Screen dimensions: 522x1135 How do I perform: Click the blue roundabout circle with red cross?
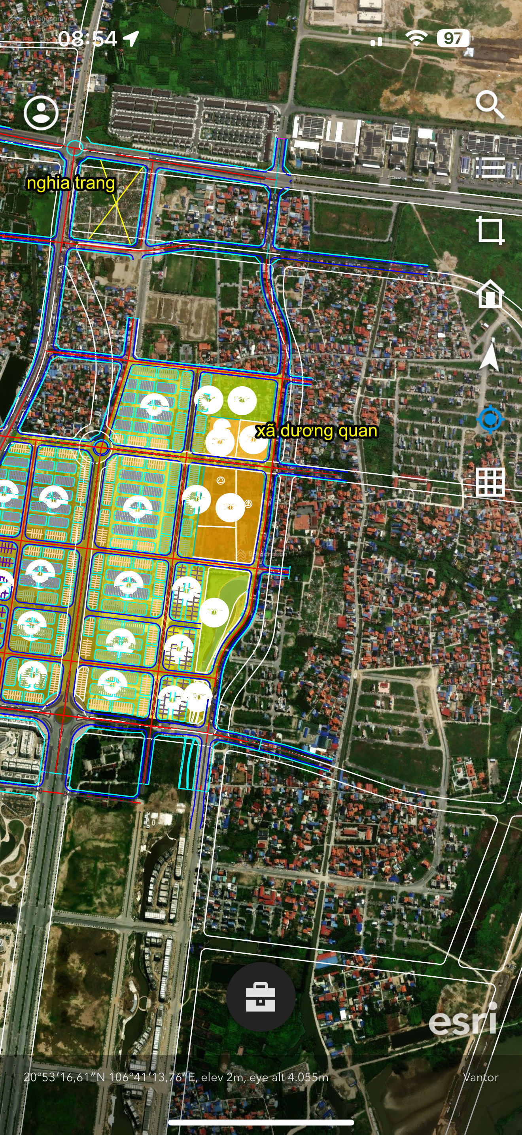[101, 448]
